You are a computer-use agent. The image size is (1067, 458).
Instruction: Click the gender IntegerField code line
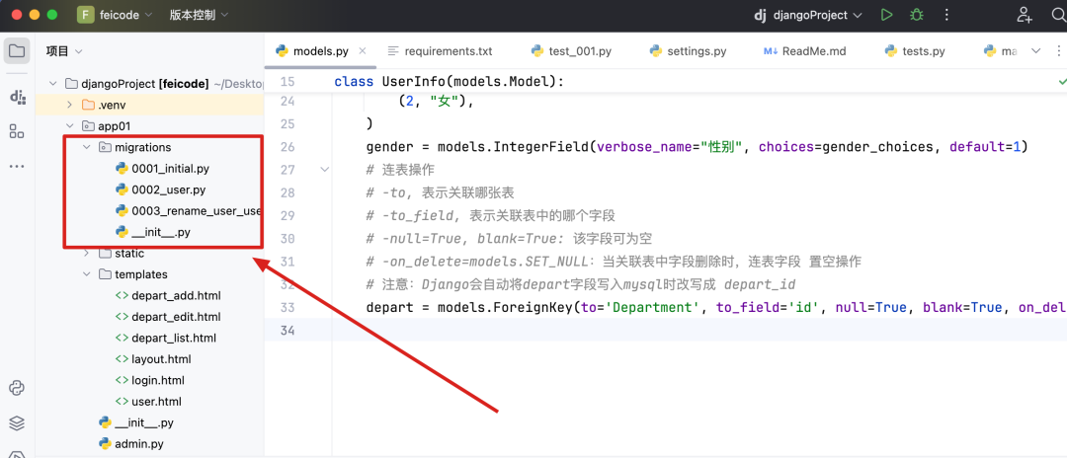pos(697,147)
